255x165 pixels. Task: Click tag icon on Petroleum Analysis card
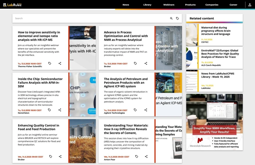(135, 110)
